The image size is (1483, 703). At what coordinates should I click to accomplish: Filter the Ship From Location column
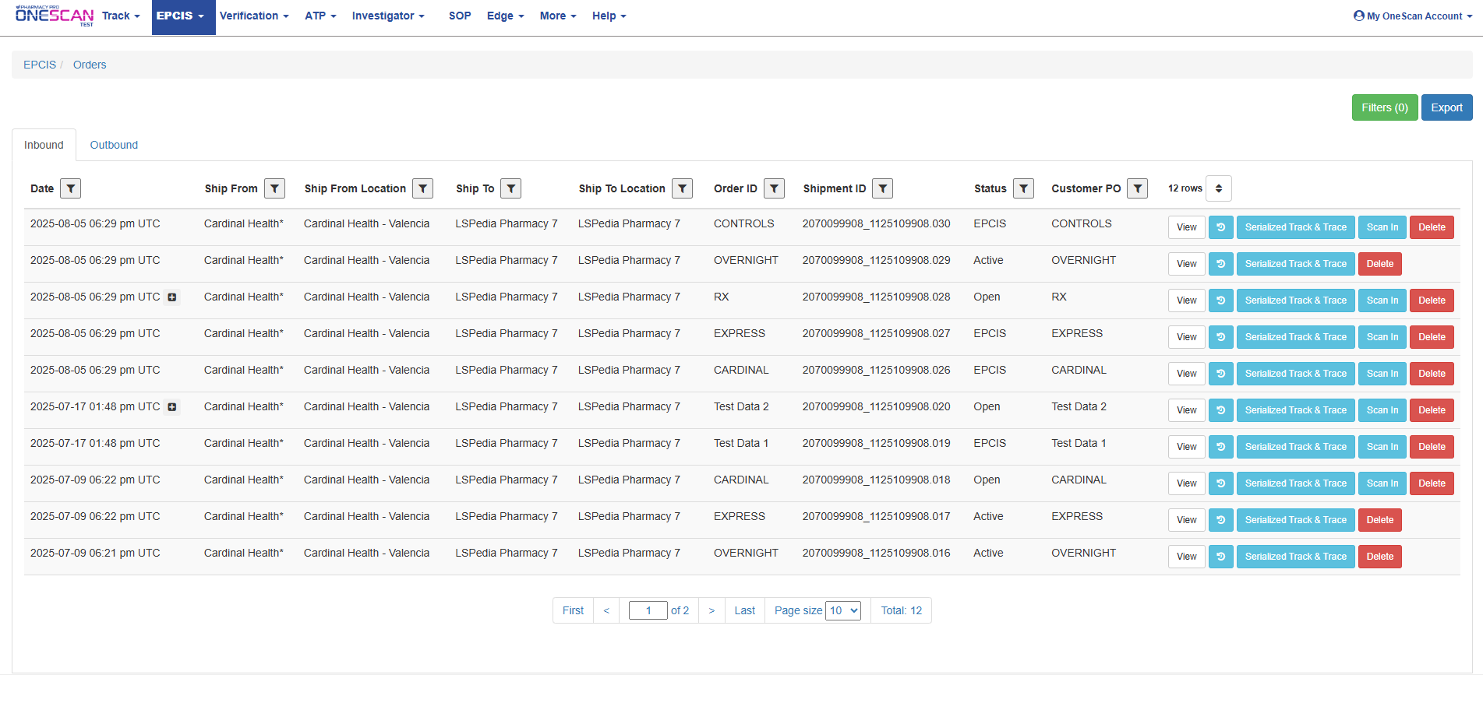[423, 188]
